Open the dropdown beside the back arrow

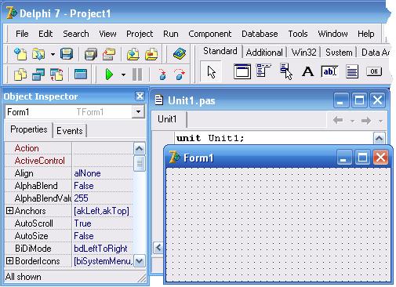tap(352, 121)
